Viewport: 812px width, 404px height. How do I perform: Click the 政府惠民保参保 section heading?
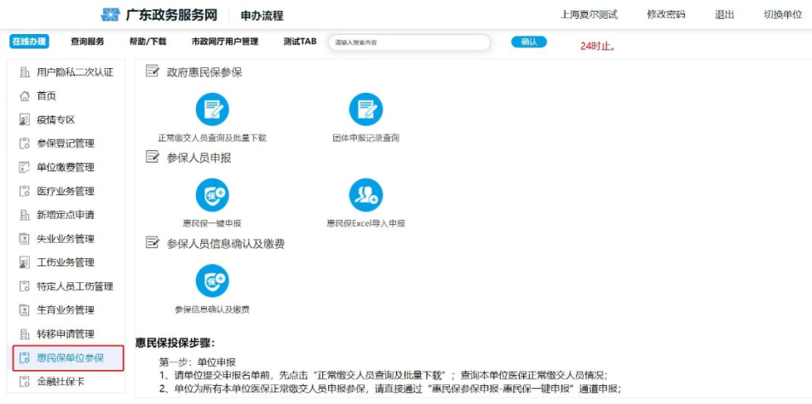click(204, 72)
